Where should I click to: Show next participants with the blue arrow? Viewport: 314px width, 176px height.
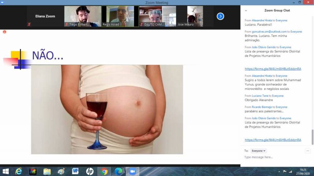[x=220, y=16]
